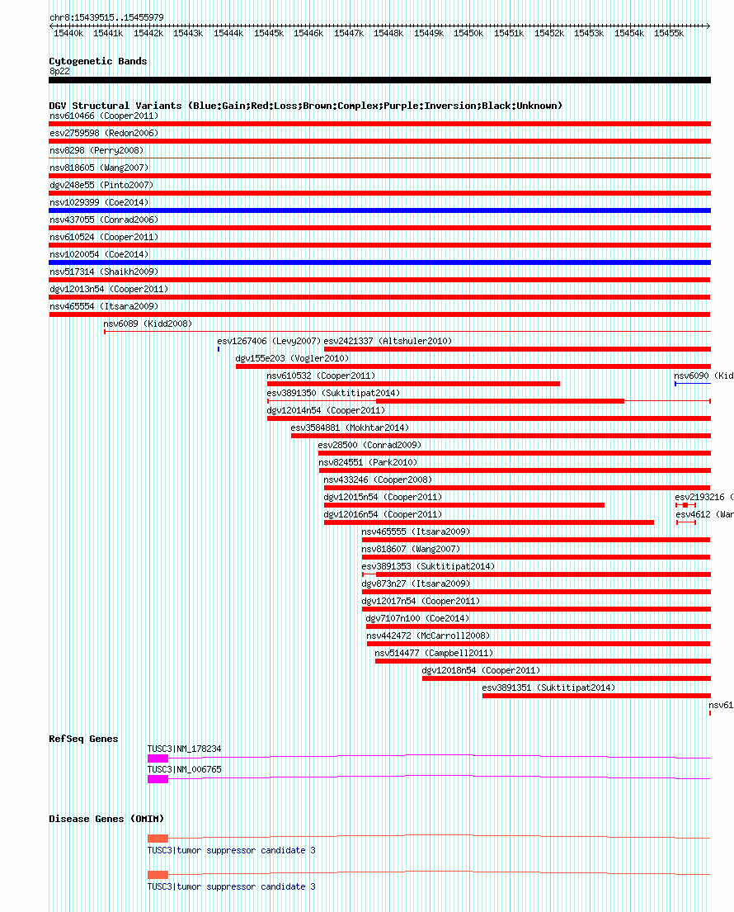
Task: Click dgv12015n54 (Cooper2011) label
Action: click(x=383, y=498)
